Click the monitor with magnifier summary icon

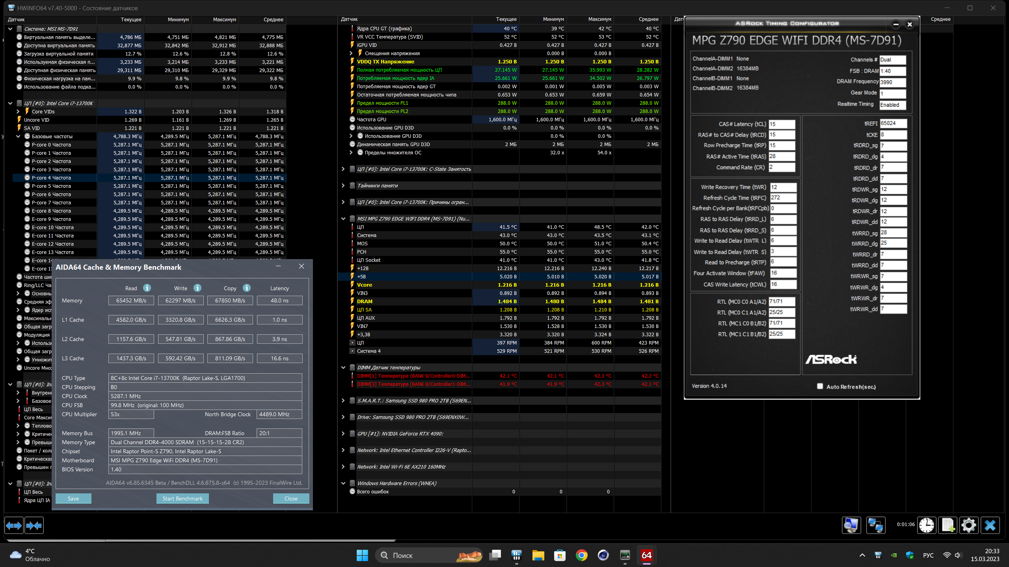point(851,525)
